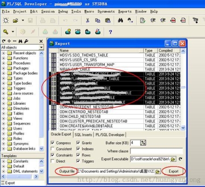Viewport: 205px width, 187px height.
Task: Click the Log on key icon
Action: click(x=6, y=32)
